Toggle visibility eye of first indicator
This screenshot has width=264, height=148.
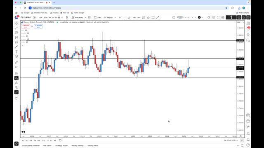tap(26, 30)
